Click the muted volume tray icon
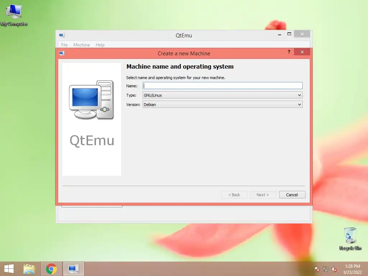Screen dimensions: 368x276 coord(334,269)
